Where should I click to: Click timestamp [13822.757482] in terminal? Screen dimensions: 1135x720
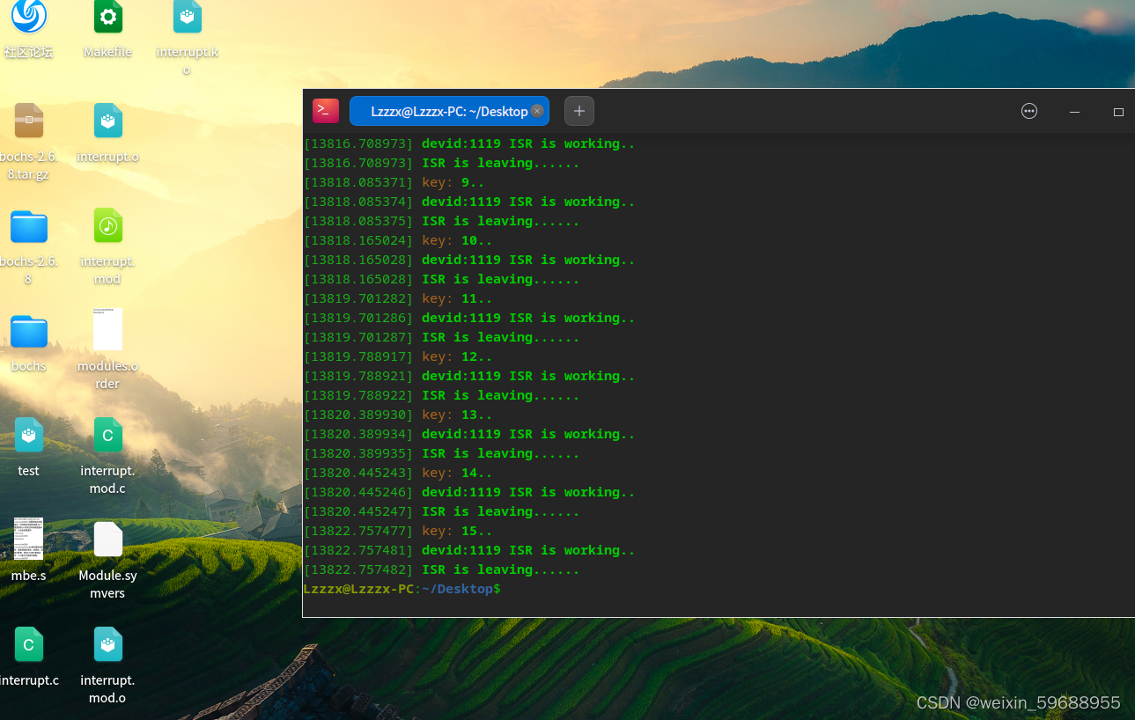coord(358,569)
